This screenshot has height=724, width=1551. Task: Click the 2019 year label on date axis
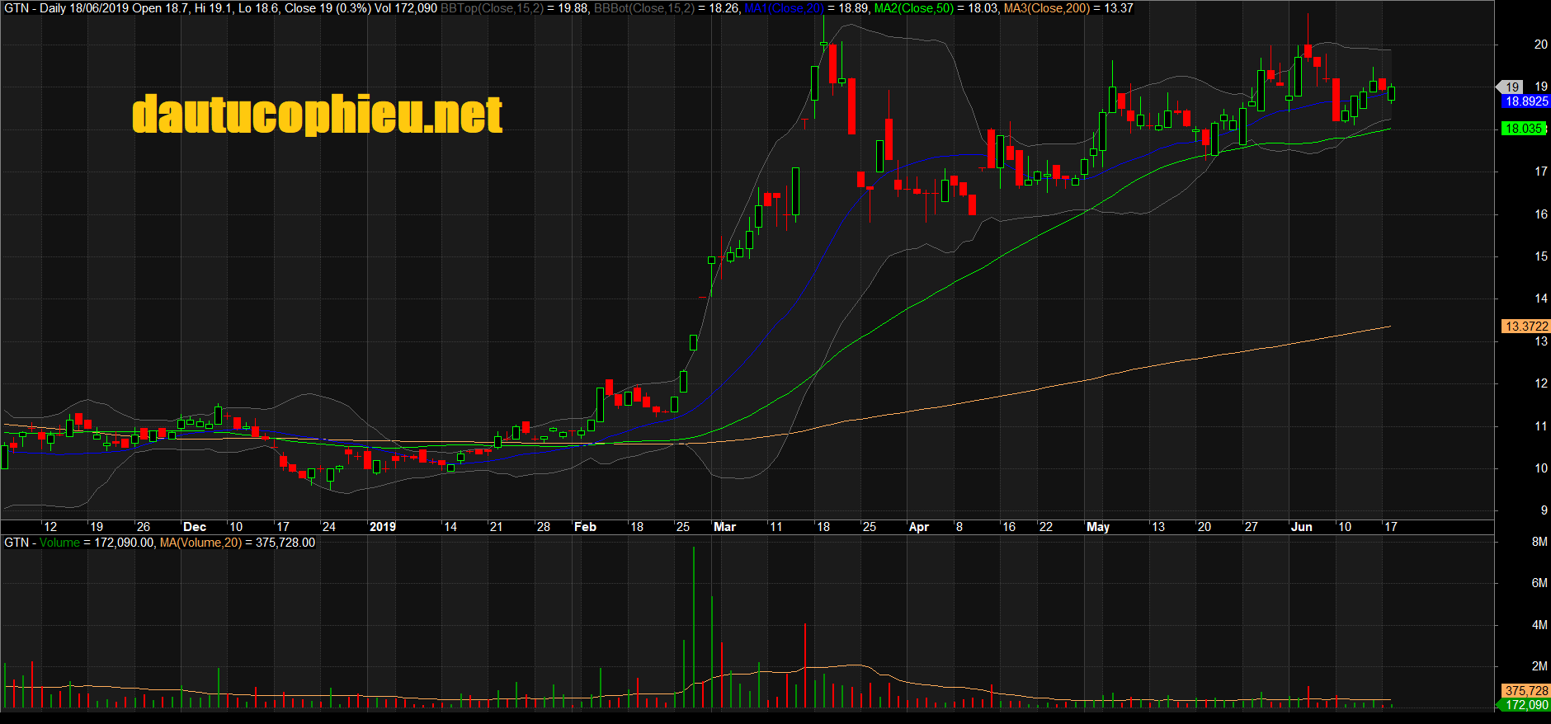click(383, 527)
